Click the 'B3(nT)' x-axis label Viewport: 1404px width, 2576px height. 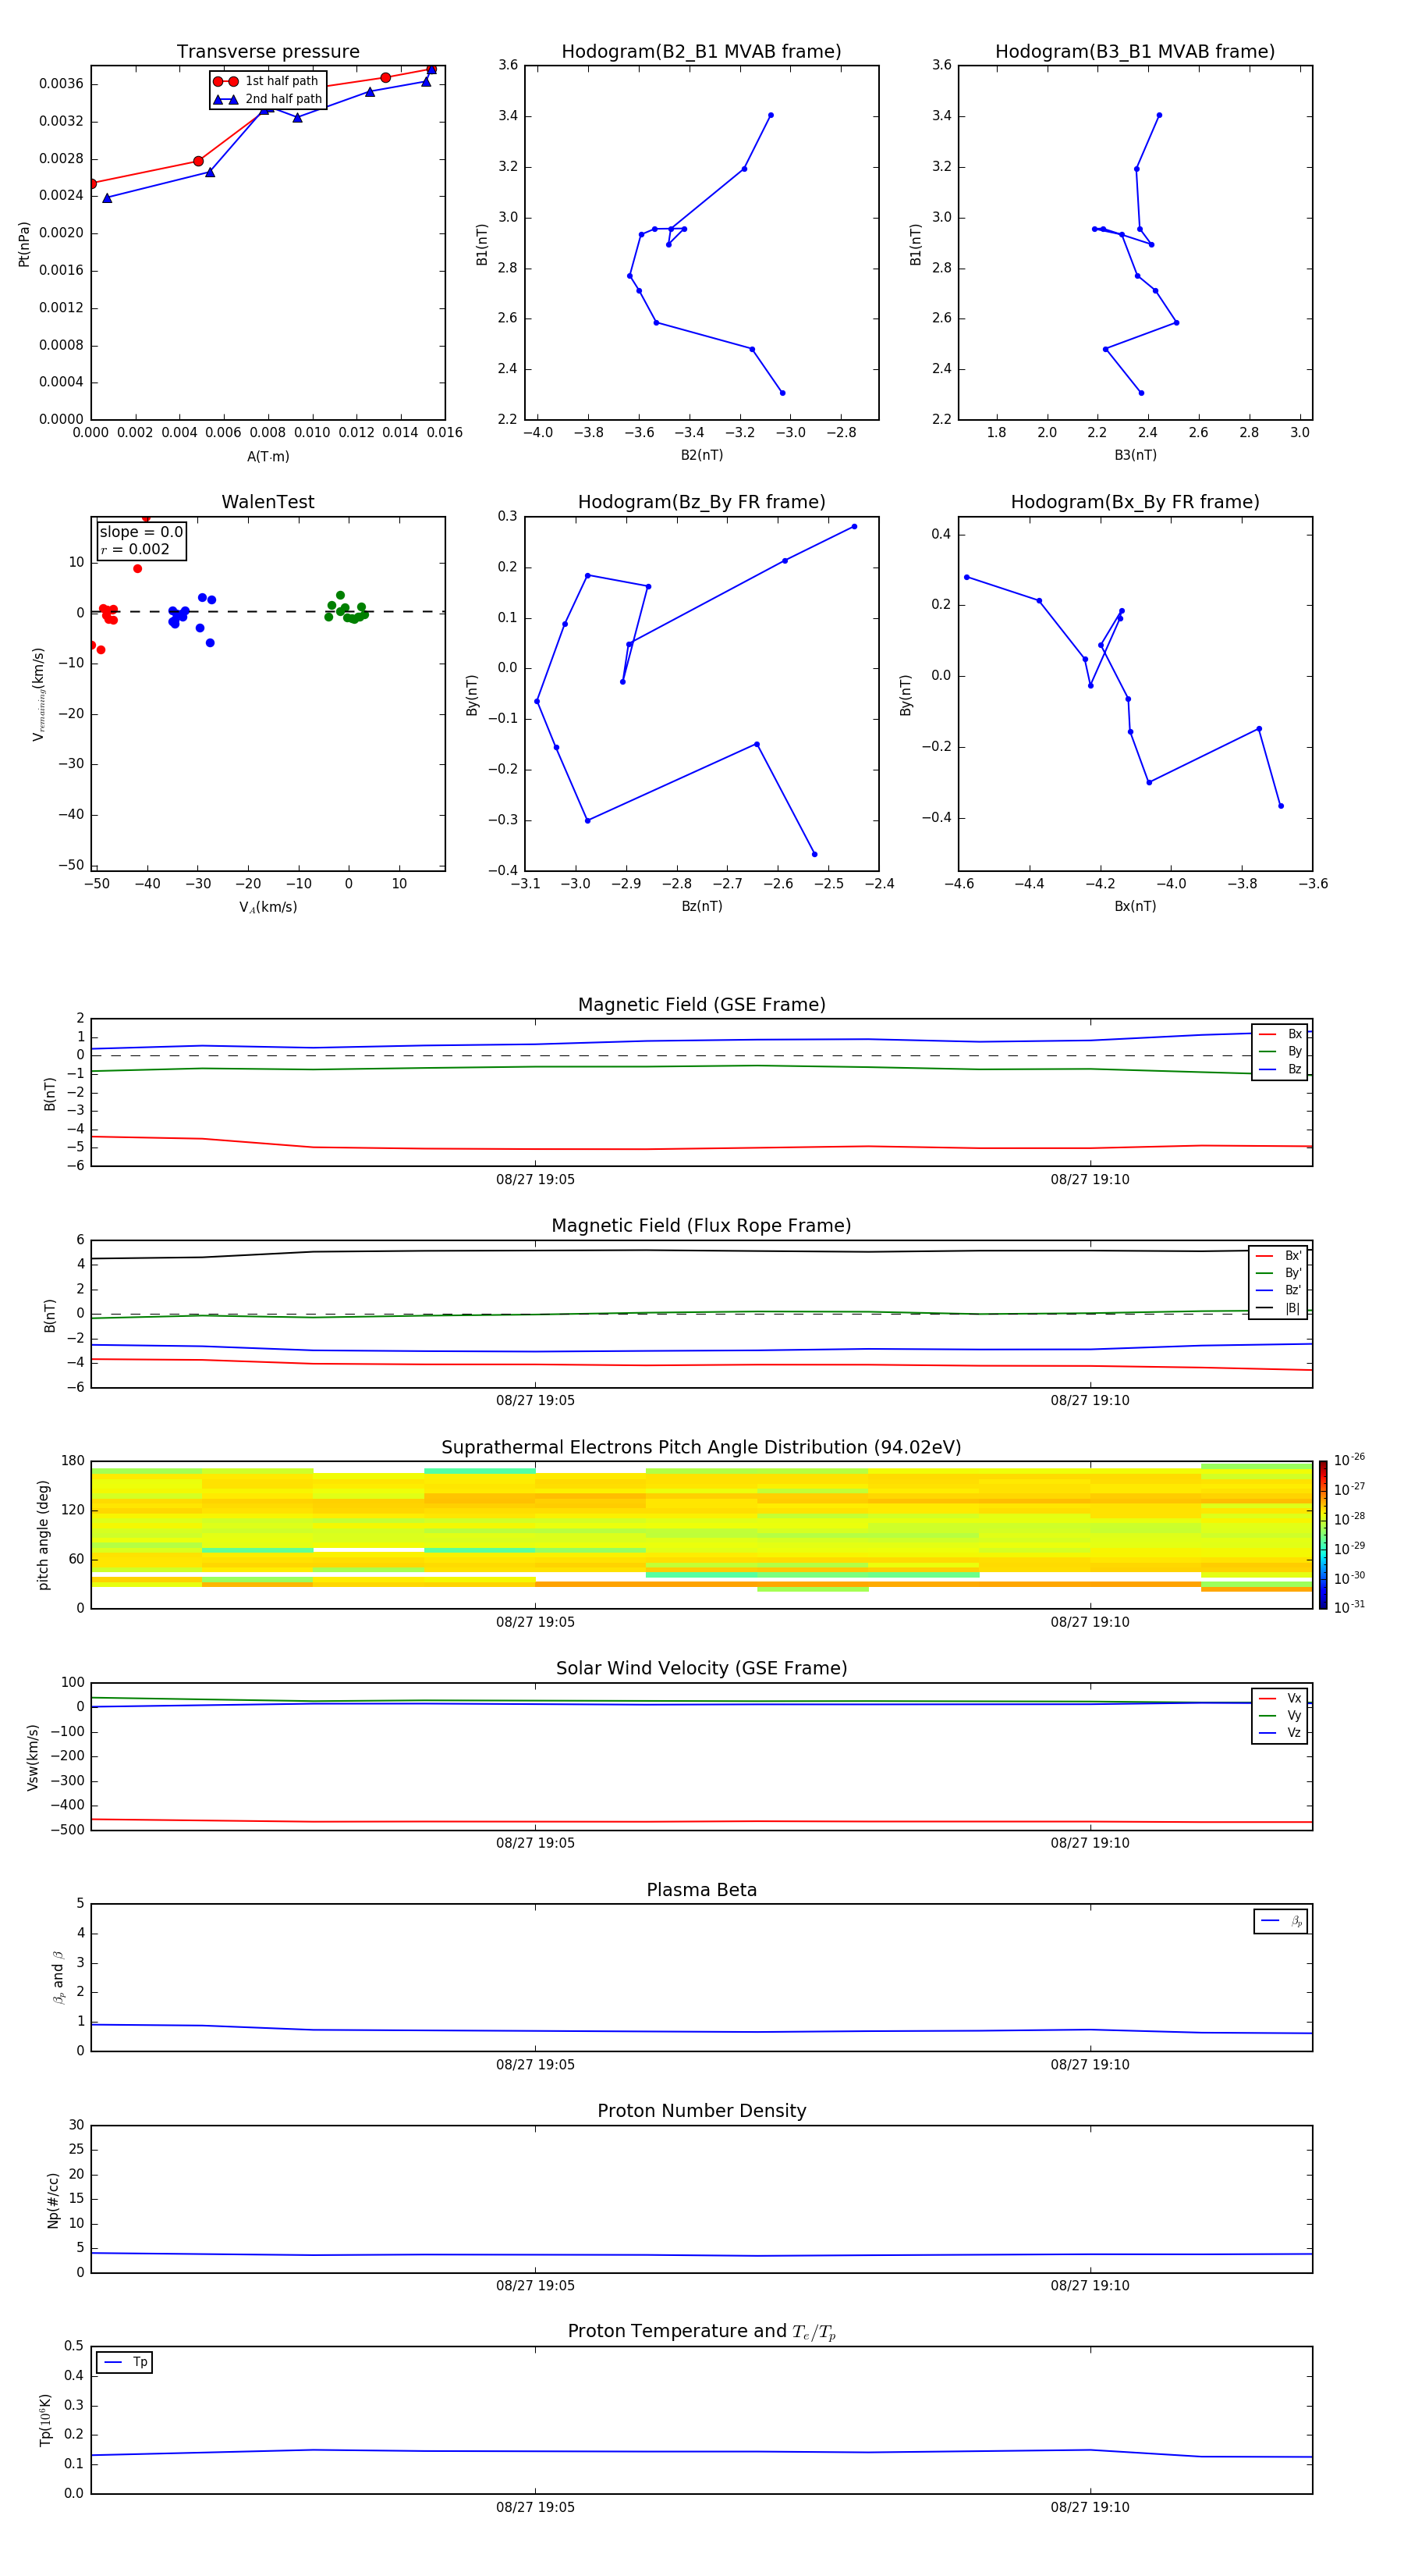1135,455
